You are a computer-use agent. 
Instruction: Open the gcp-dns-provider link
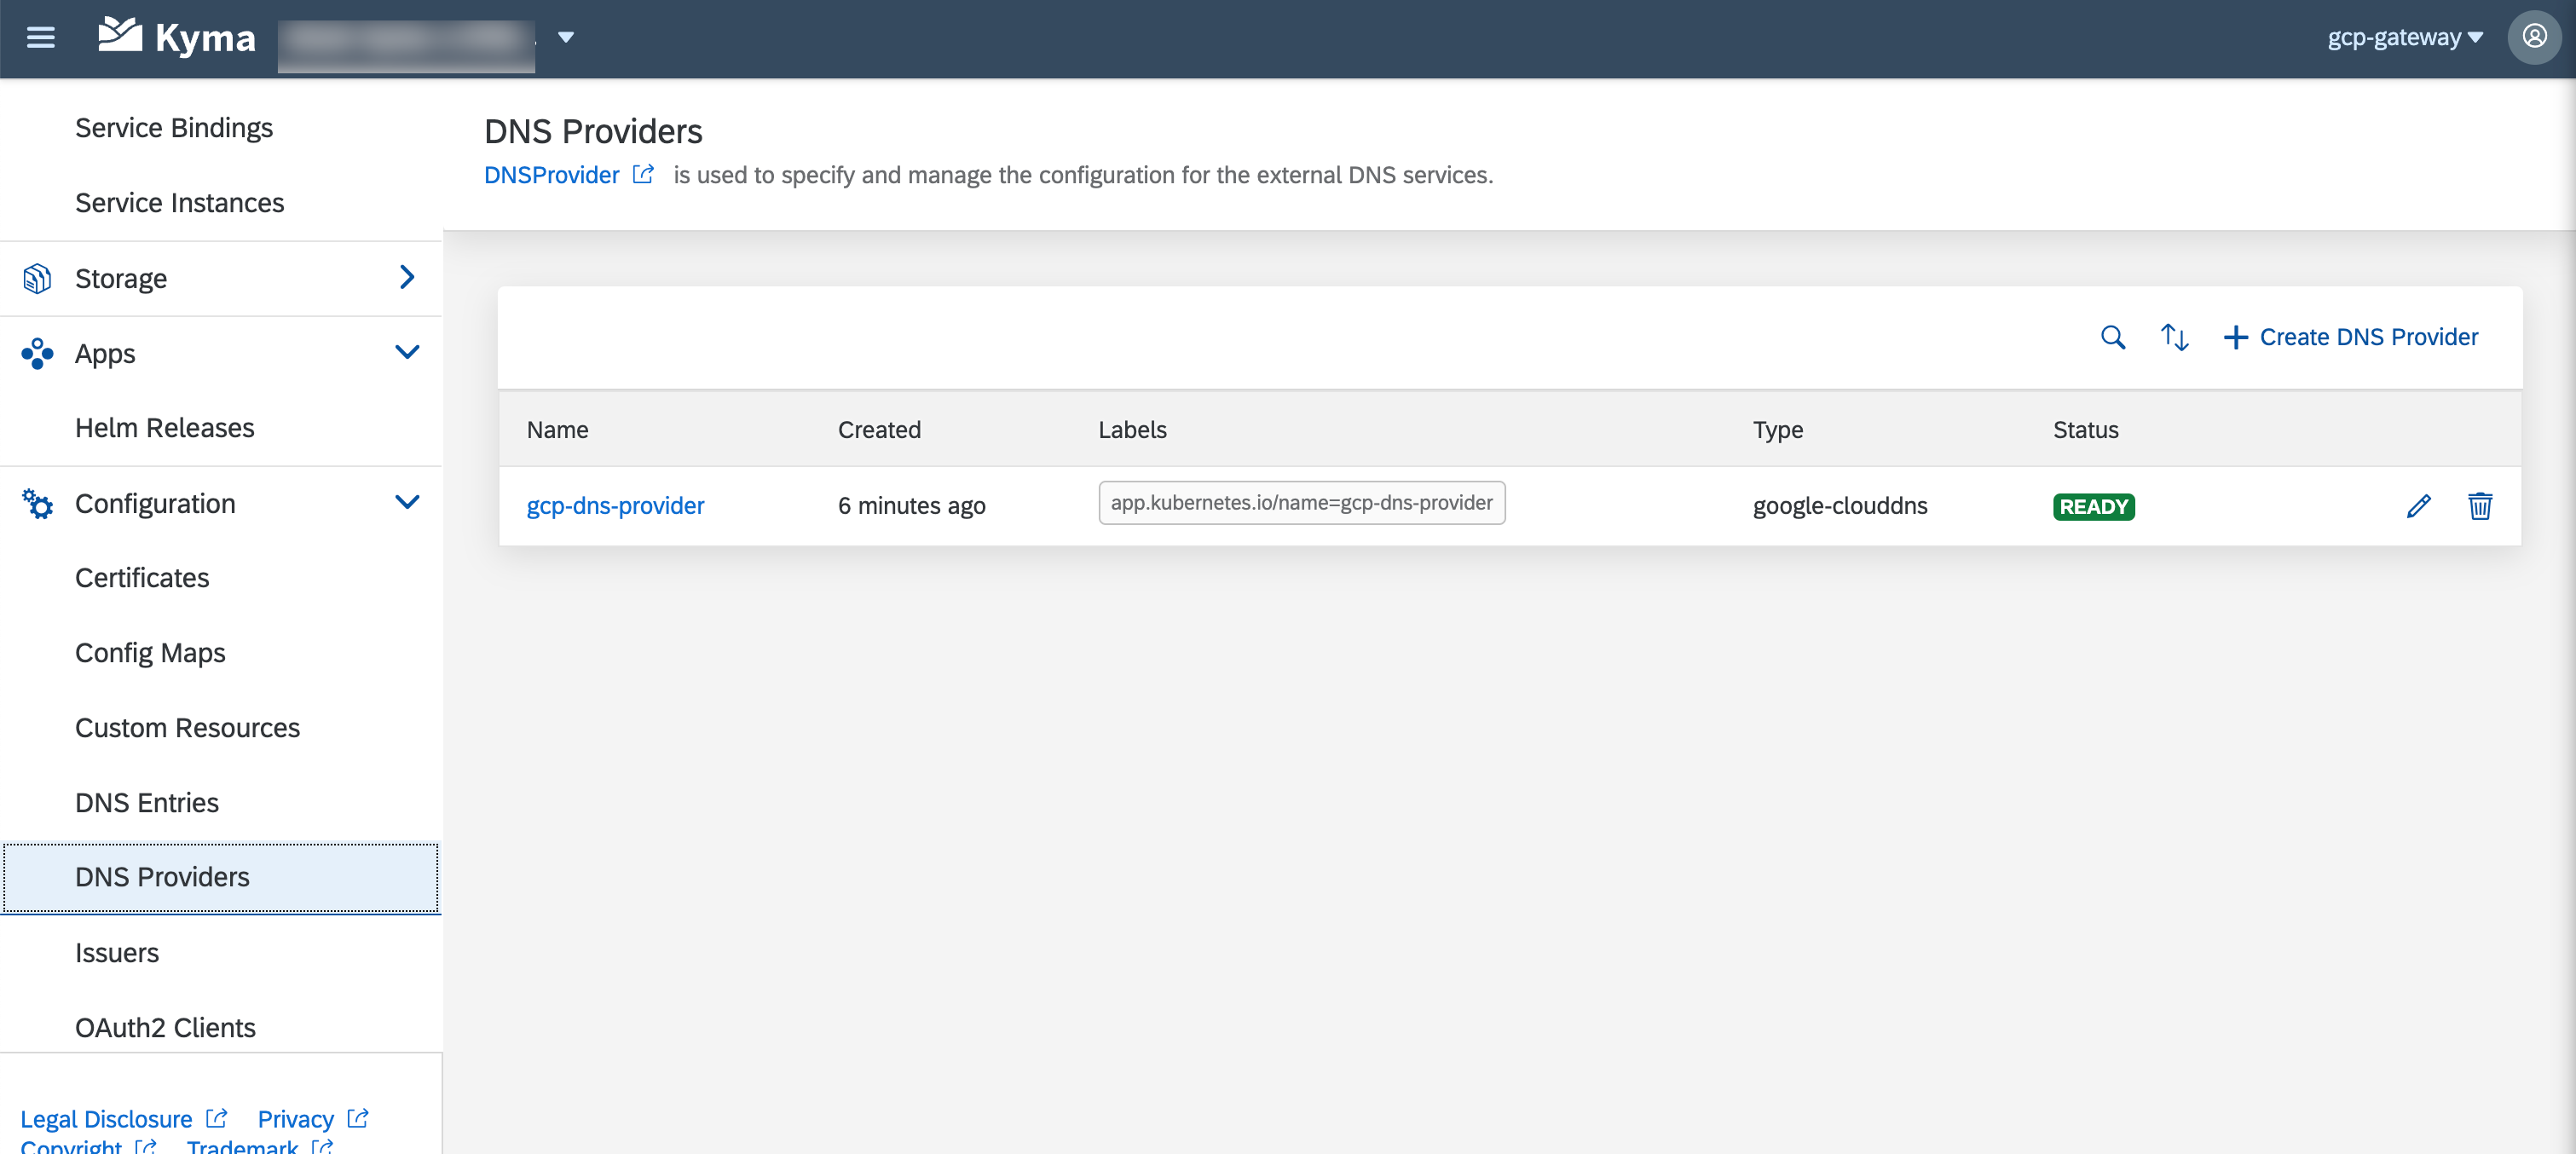click(x=616, y=506)
